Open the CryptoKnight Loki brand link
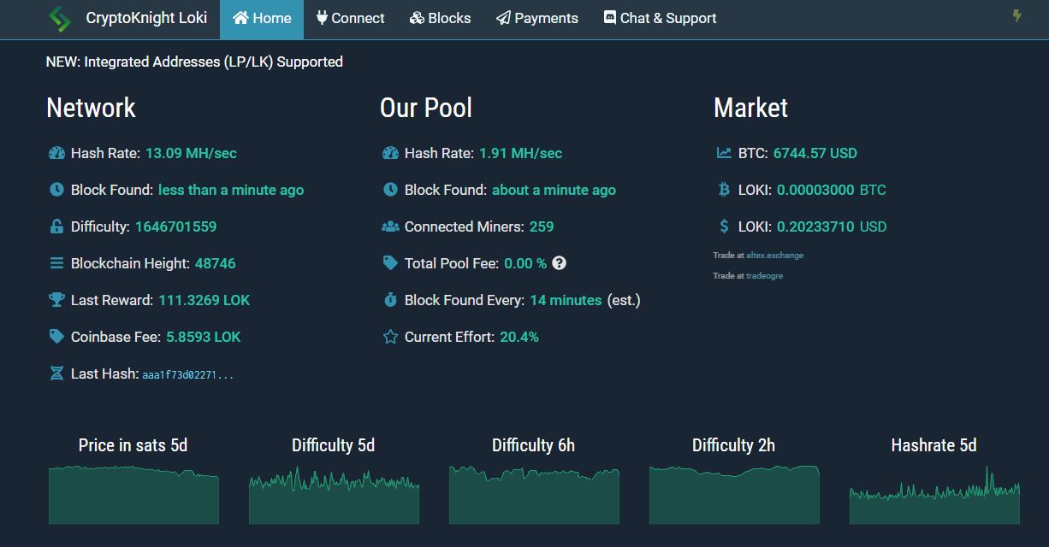The width and height of the screenshot is (1049, 547). point(146,18)
